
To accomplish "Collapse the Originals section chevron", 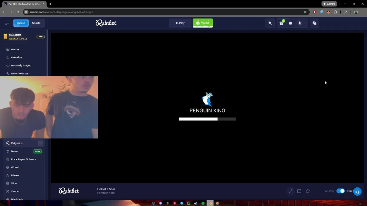I will (40, 143).
